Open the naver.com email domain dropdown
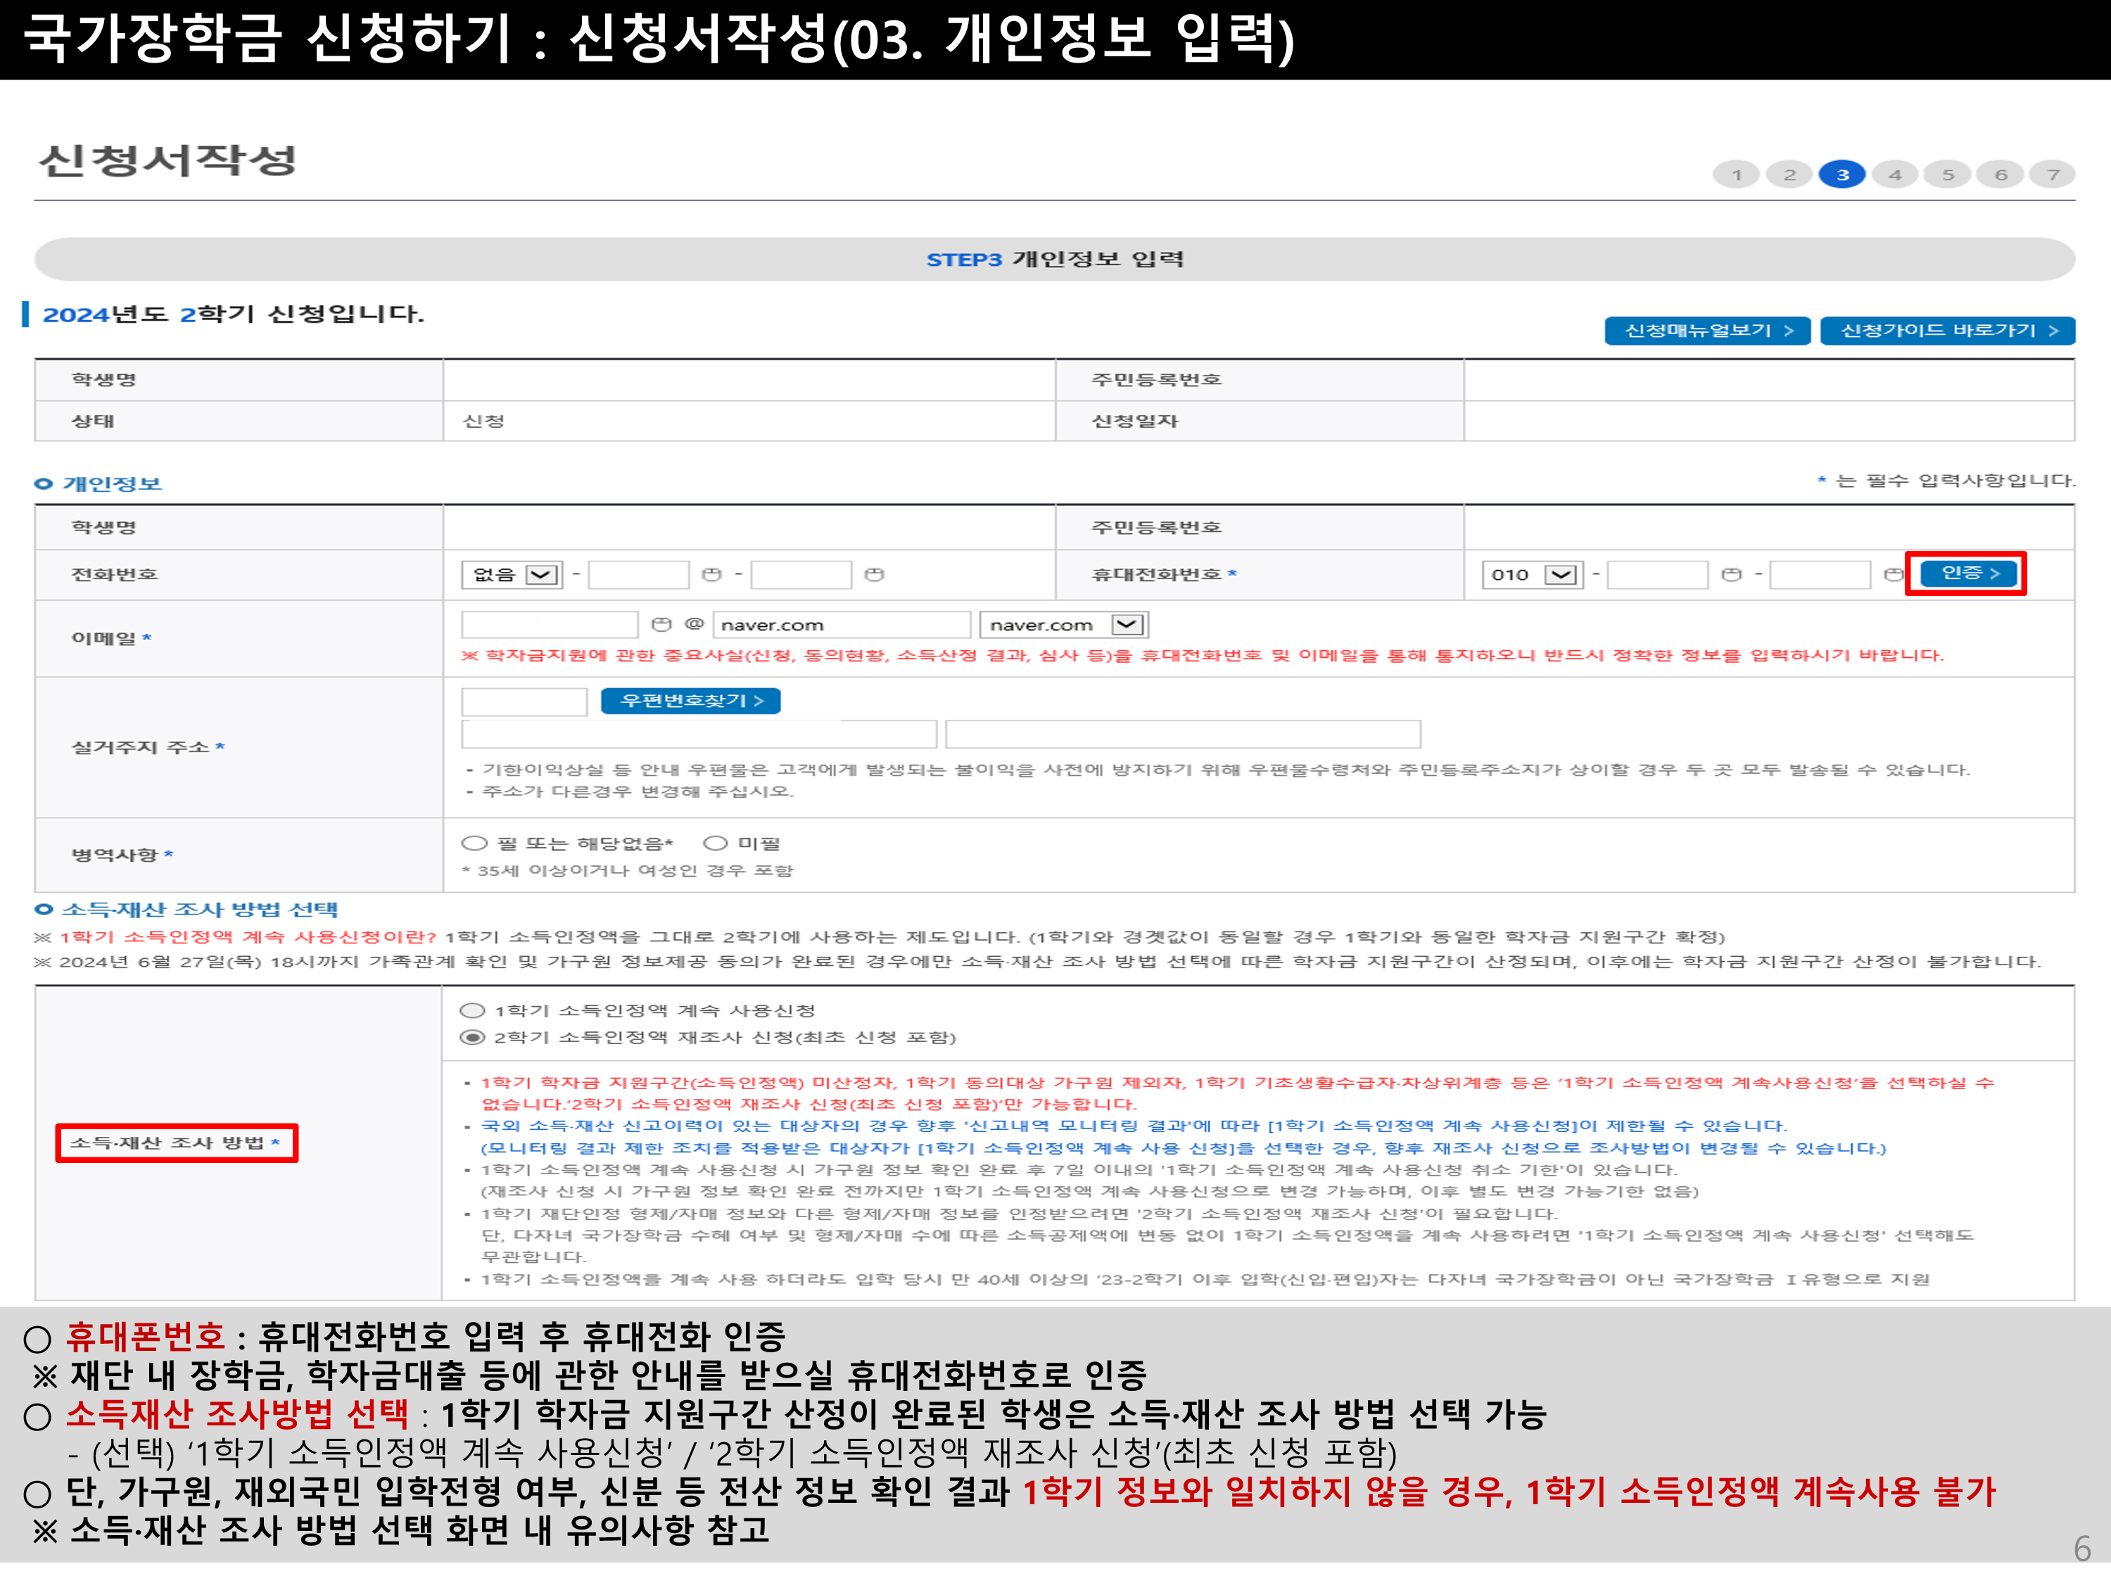2111x1583 pixels. click(x=1064, y=625)
